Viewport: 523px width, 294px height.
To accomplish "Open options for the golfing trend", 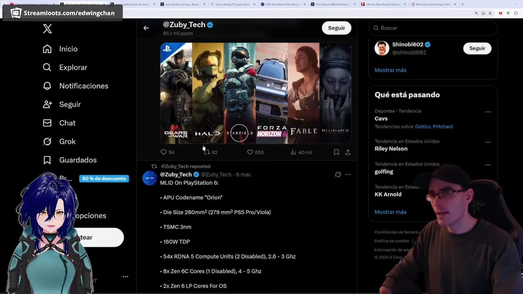I will coord(488,165).
